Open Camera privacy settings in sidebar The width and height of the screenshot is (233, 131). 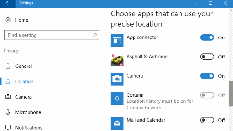[x=23, y=97]
